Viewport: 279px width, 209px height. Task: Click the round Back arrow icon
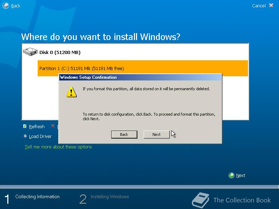pyautogui.click(x=6, y=6)
